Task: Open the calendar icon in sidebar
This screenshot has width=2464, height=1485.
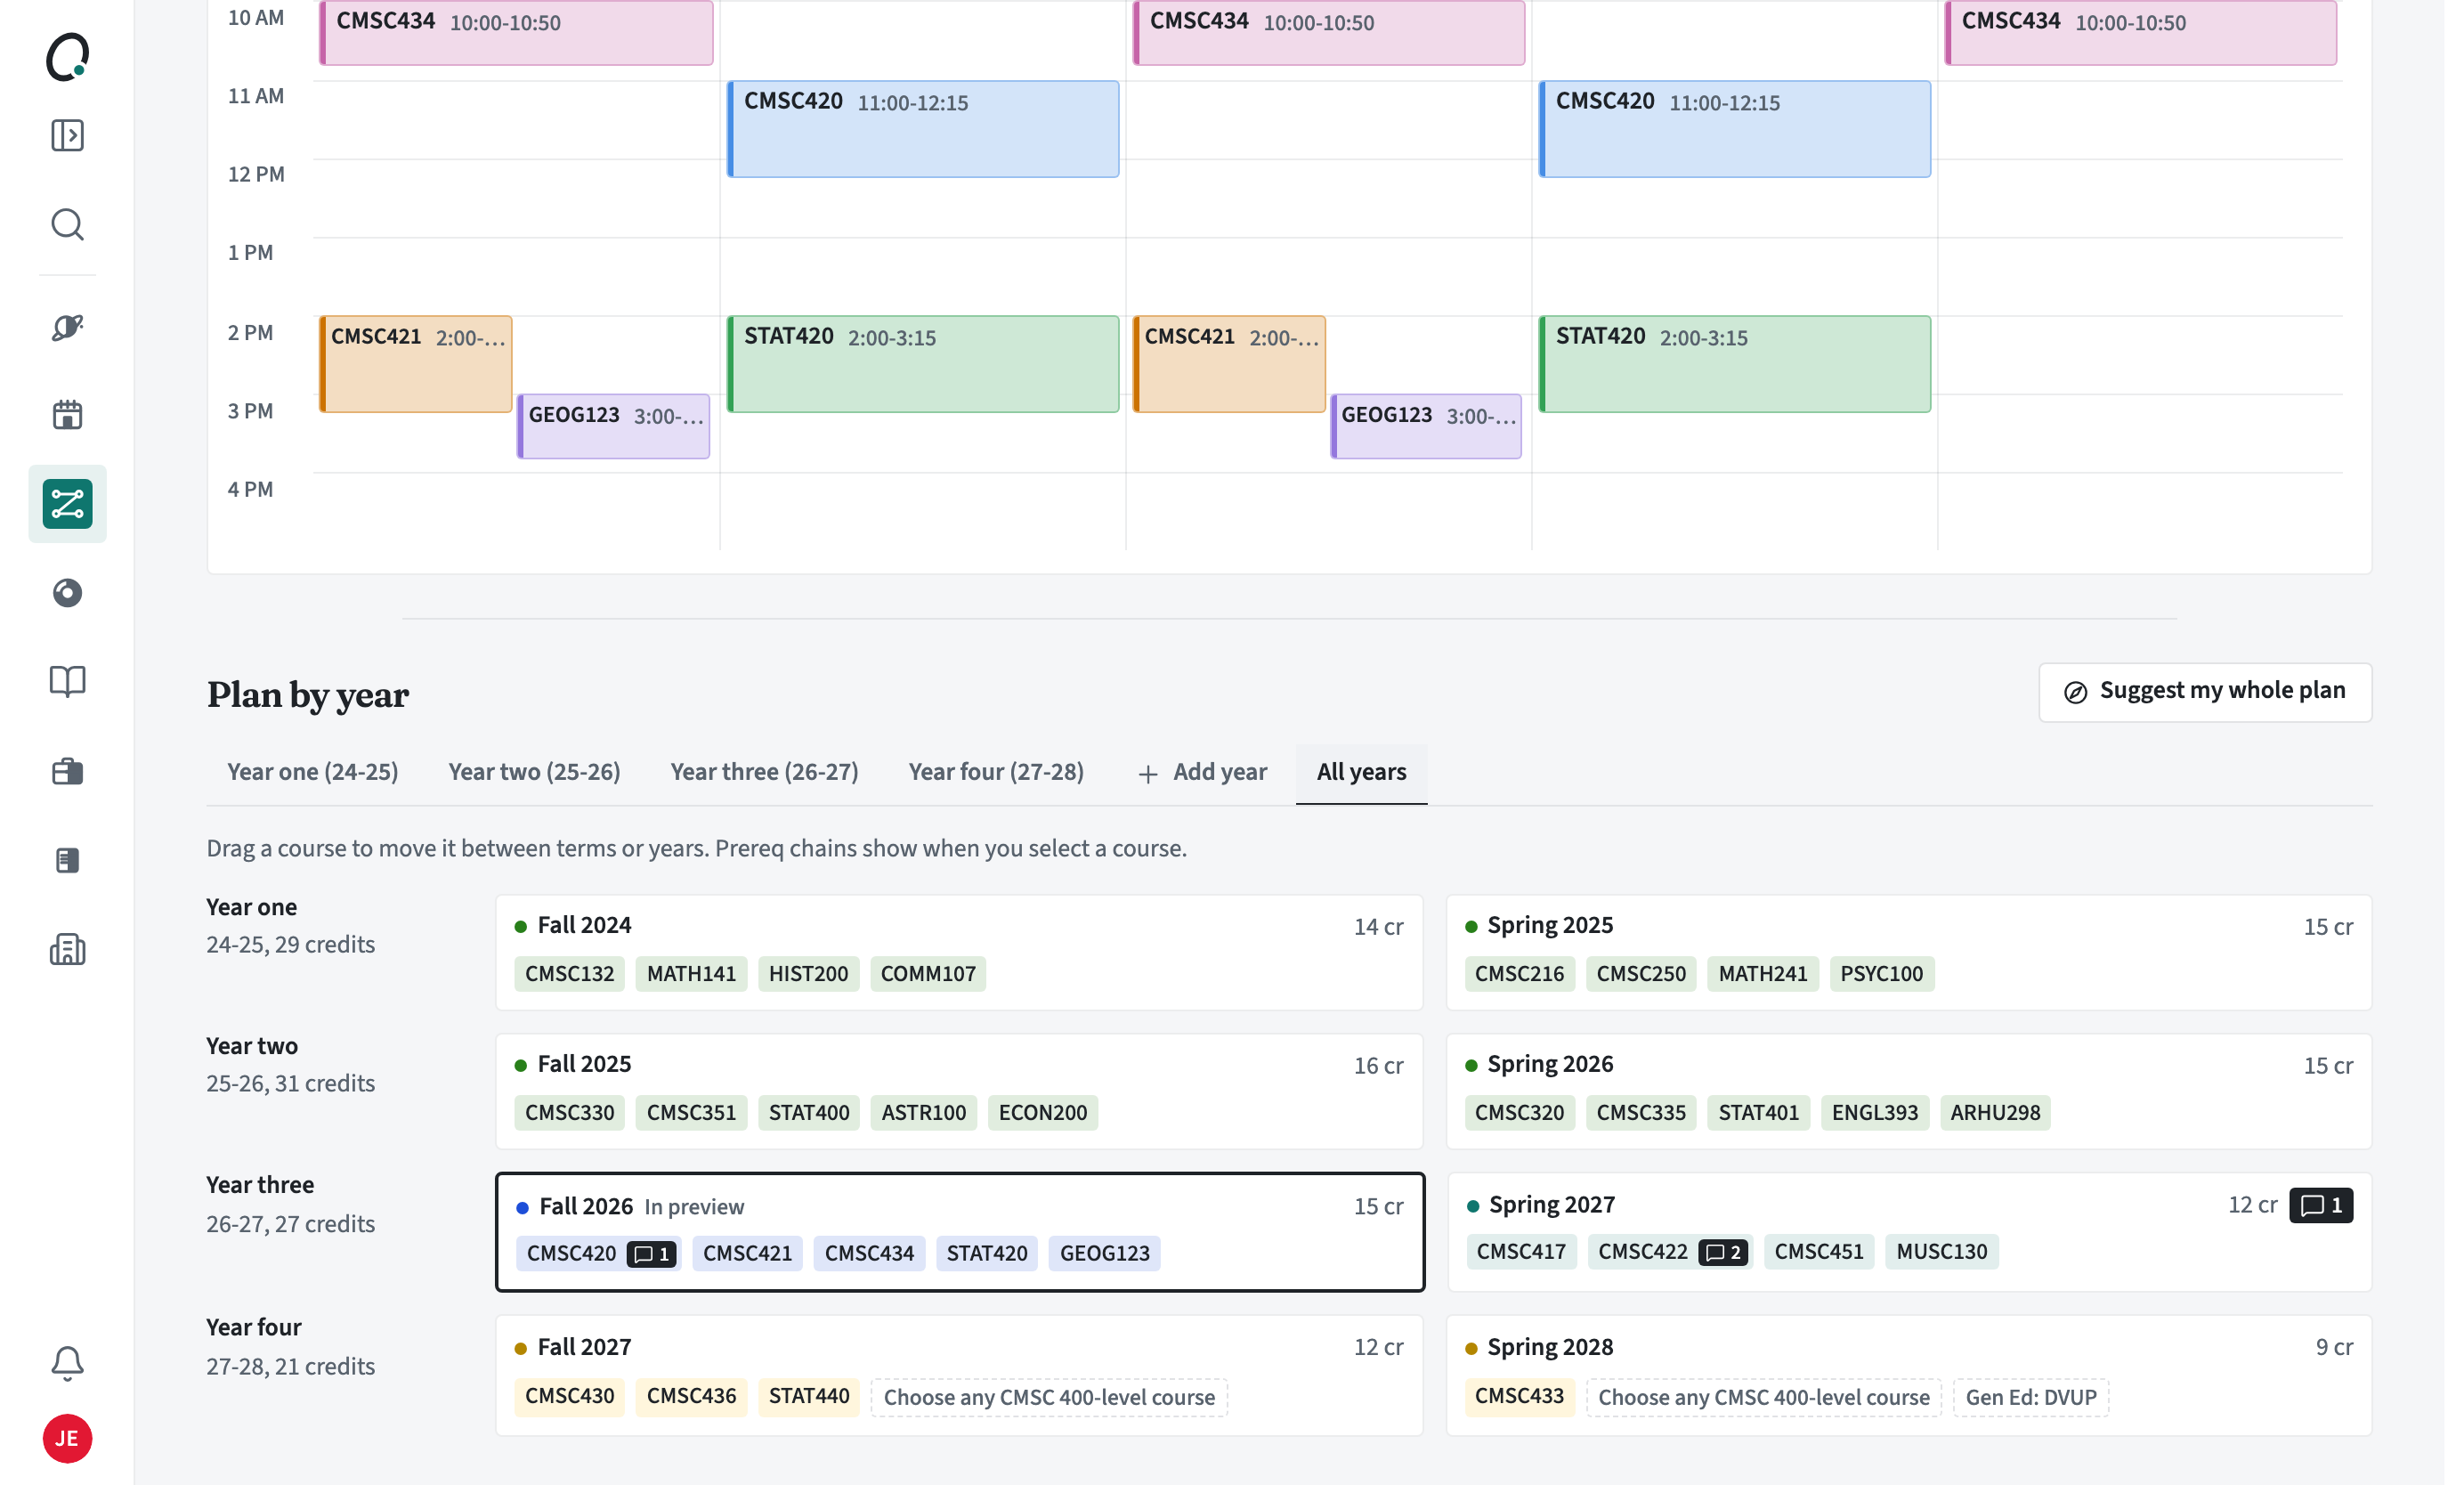Action: tap(67, 415)
